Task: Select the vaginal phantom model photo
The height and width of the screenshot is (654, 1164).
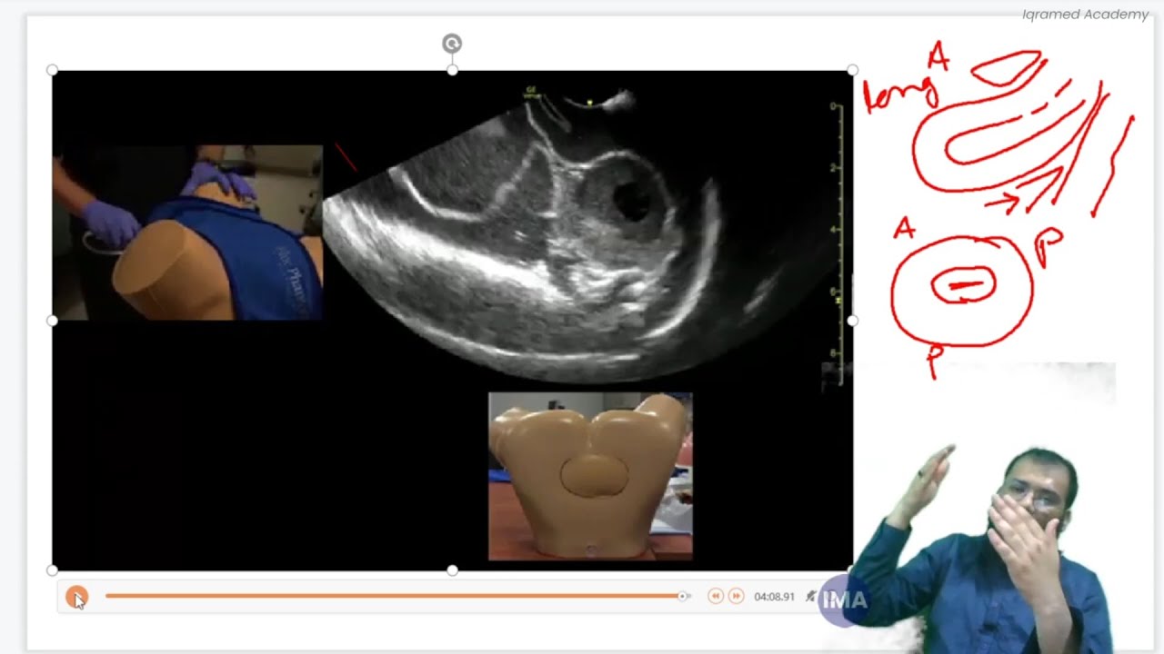Action: (x=590, y=476)
